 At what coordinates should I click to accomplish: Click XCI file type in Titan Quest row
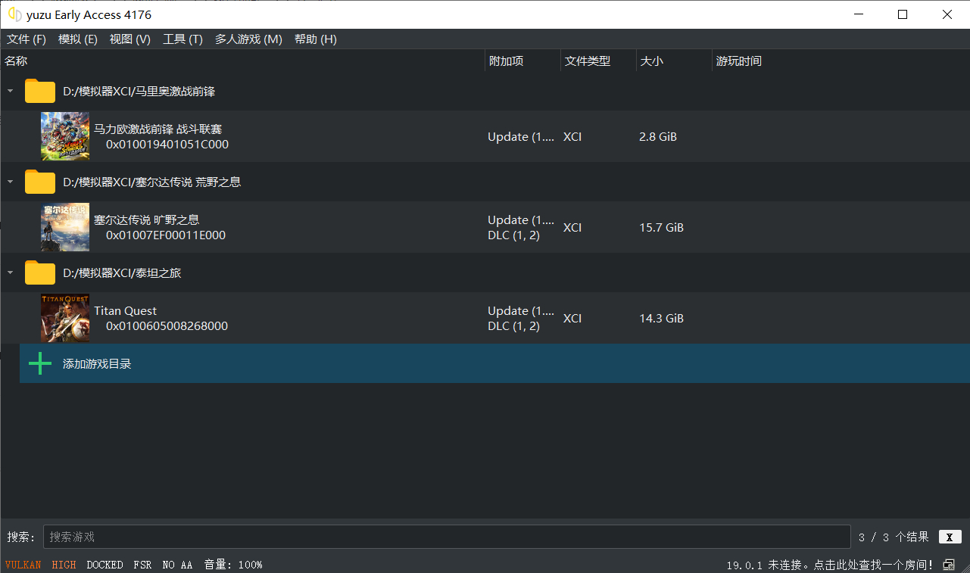tap(572, 319)
